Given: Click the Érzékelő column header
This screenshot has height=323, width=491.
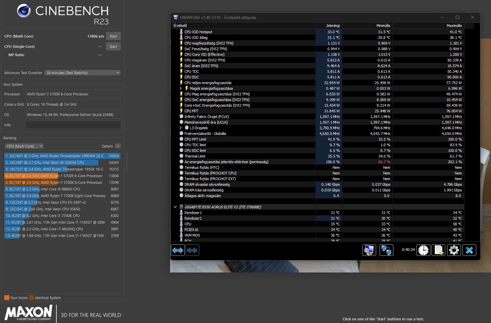Looking at the screenshot, I should pos(243,26).
